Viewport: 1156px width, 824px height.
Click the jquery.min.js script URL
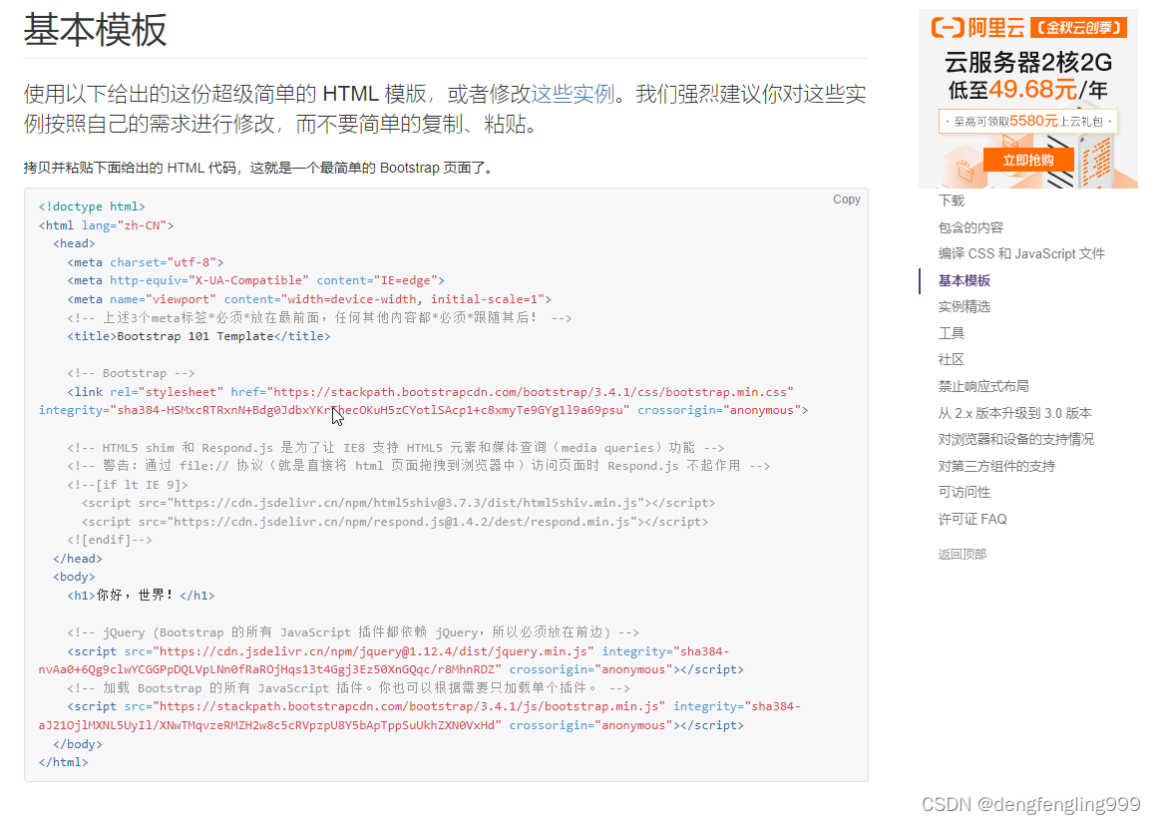point(373,651)
